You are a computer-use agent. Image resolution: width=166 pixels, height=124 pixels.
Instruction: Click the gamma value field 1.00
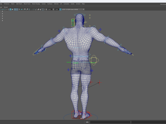[56, 9]
